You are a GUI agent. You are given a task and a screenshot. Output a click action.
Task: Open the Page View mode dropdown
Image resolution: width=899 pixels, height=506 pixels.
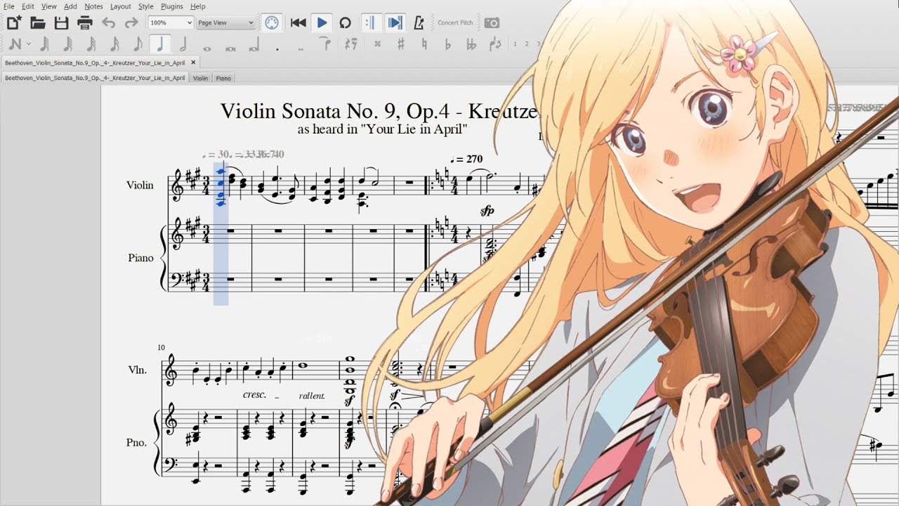point(225,22)
